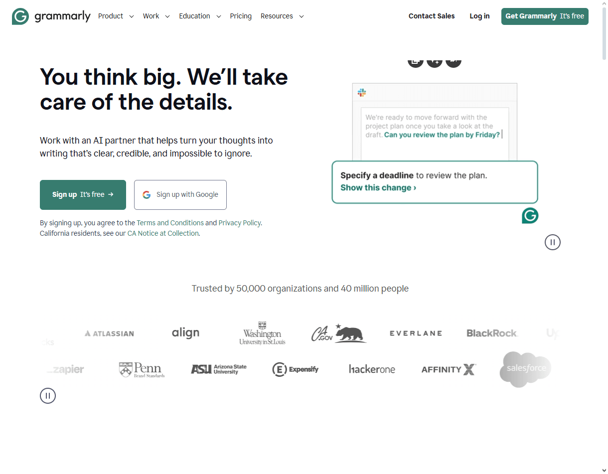The height and width of the screenshot is (474, 608).
Task: Click Get Grammarly It's free button
Action: [x=545, y=16]
